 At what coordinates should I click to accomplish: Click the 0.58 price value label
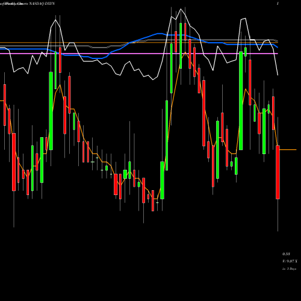point(286,254)
